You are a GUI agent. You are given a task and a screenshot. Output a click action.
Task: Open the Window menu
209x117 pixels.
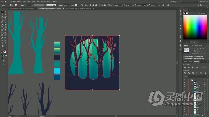pos(43,2)
